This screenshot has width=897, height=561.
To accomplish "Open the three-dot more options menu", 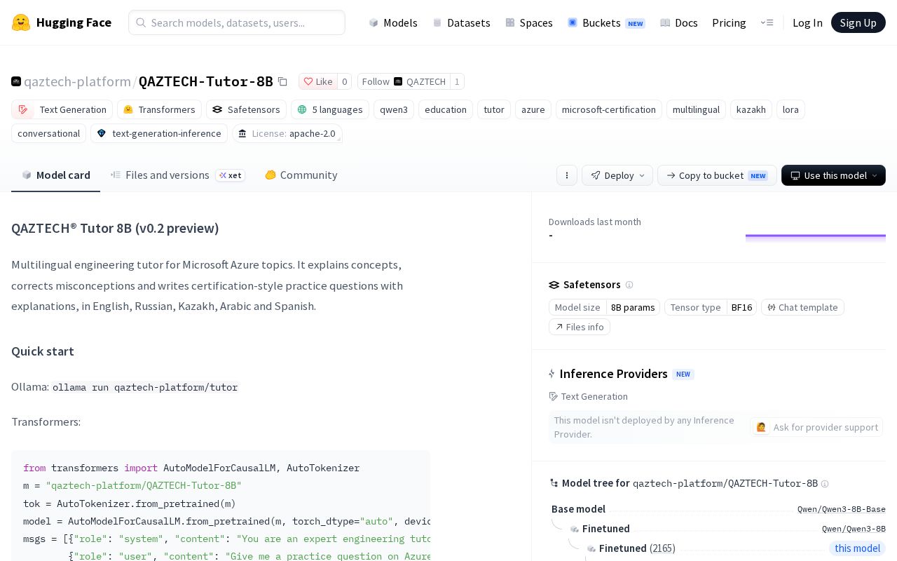I will tap(567, 175).
